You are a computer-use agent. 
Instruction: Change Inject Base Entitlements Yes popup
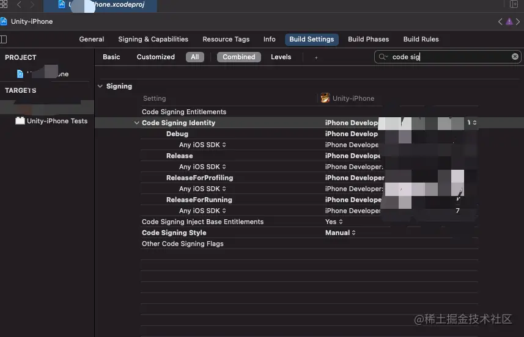[x=334, y=222]
